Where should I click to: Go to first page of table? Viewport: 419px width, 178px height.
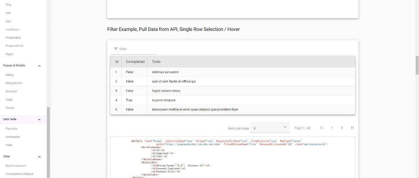point(321,128)
